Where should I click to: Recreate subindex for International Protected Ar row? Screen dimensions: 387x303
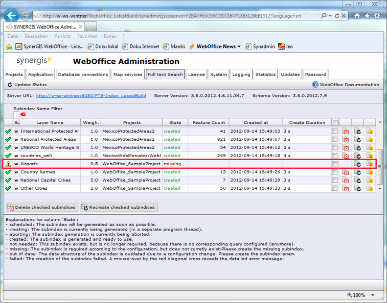point(357,131)
